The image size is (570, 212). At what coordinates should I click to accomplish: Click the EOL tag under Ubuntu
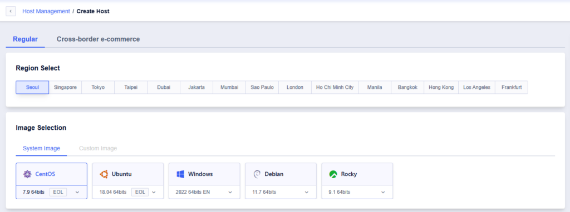point(140,192)
